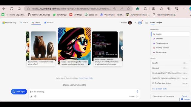Open recent chat Bing AI
The width and height of the screenshot is (191, 107).
170,63
